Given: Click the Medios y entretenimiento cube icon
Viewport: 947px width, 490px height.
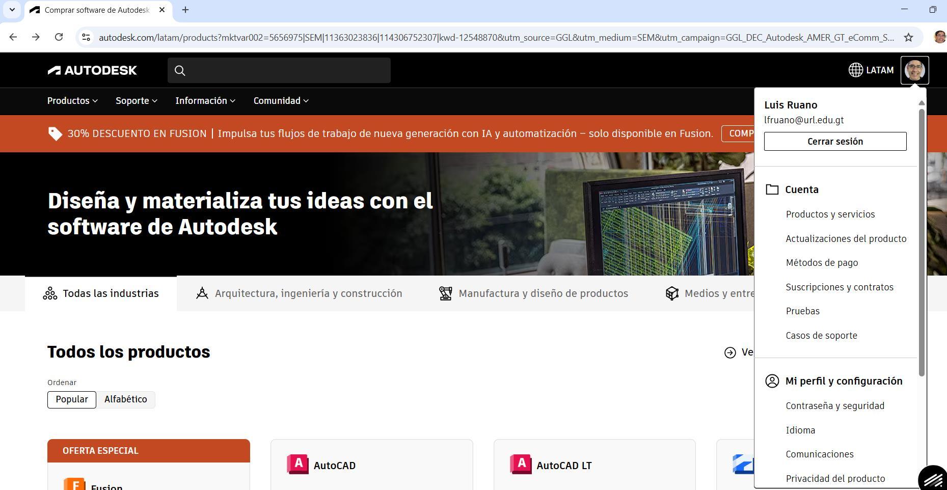Looking at the screenshot, I should [672, 293].
